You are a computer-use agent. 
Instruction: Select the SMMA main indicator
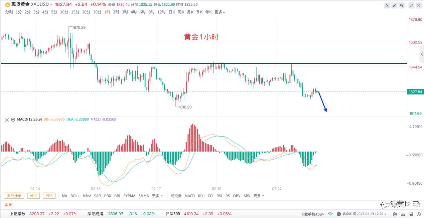pos(144,196)
